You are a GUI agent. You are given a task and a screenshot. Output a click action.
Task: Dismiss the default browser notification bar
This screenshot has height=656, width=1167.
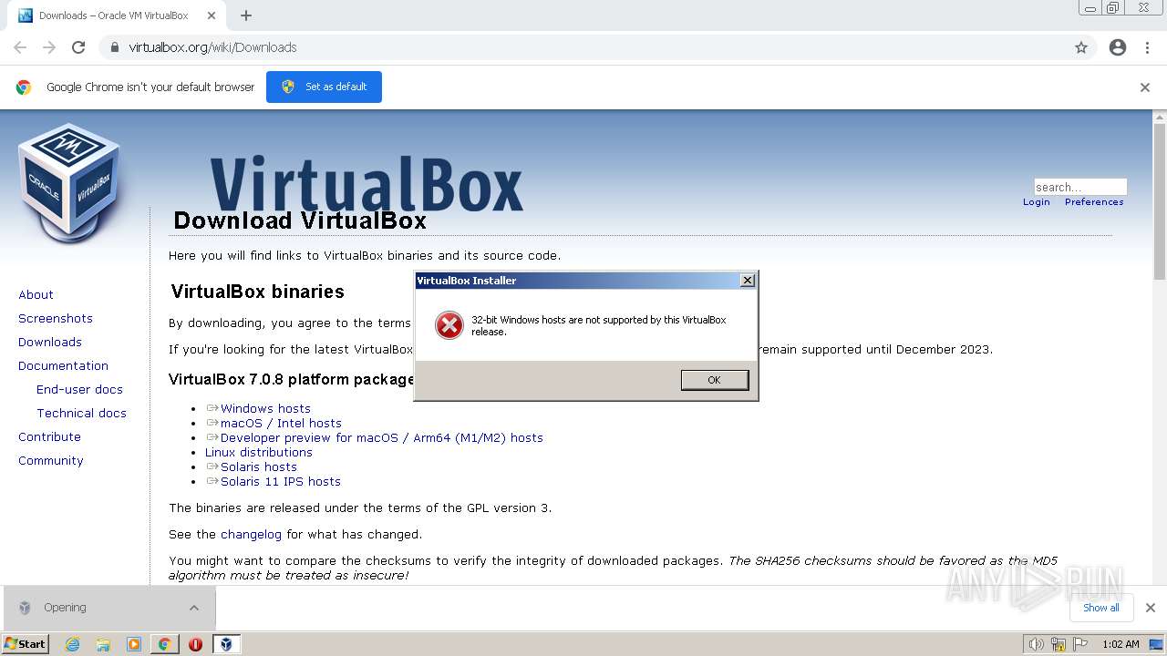[x=1145, y=87]
